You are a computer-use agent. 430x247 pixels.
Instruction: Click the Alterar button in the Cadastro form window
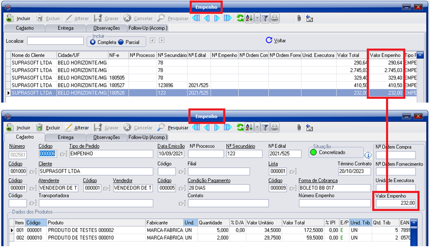pyautogui.click(x=77, y=127)
